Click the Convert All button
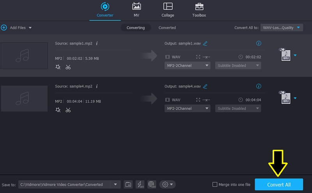 coord(278,184)
